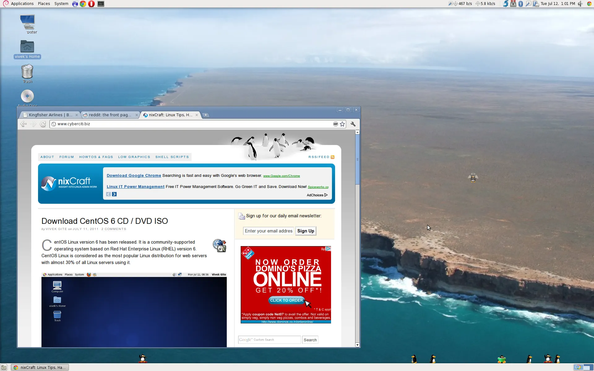Image resolution: width=594 pixels, height=371 pixels.
Task: Close the Kingfisher Airlines tab
Action: pos(77,115)
